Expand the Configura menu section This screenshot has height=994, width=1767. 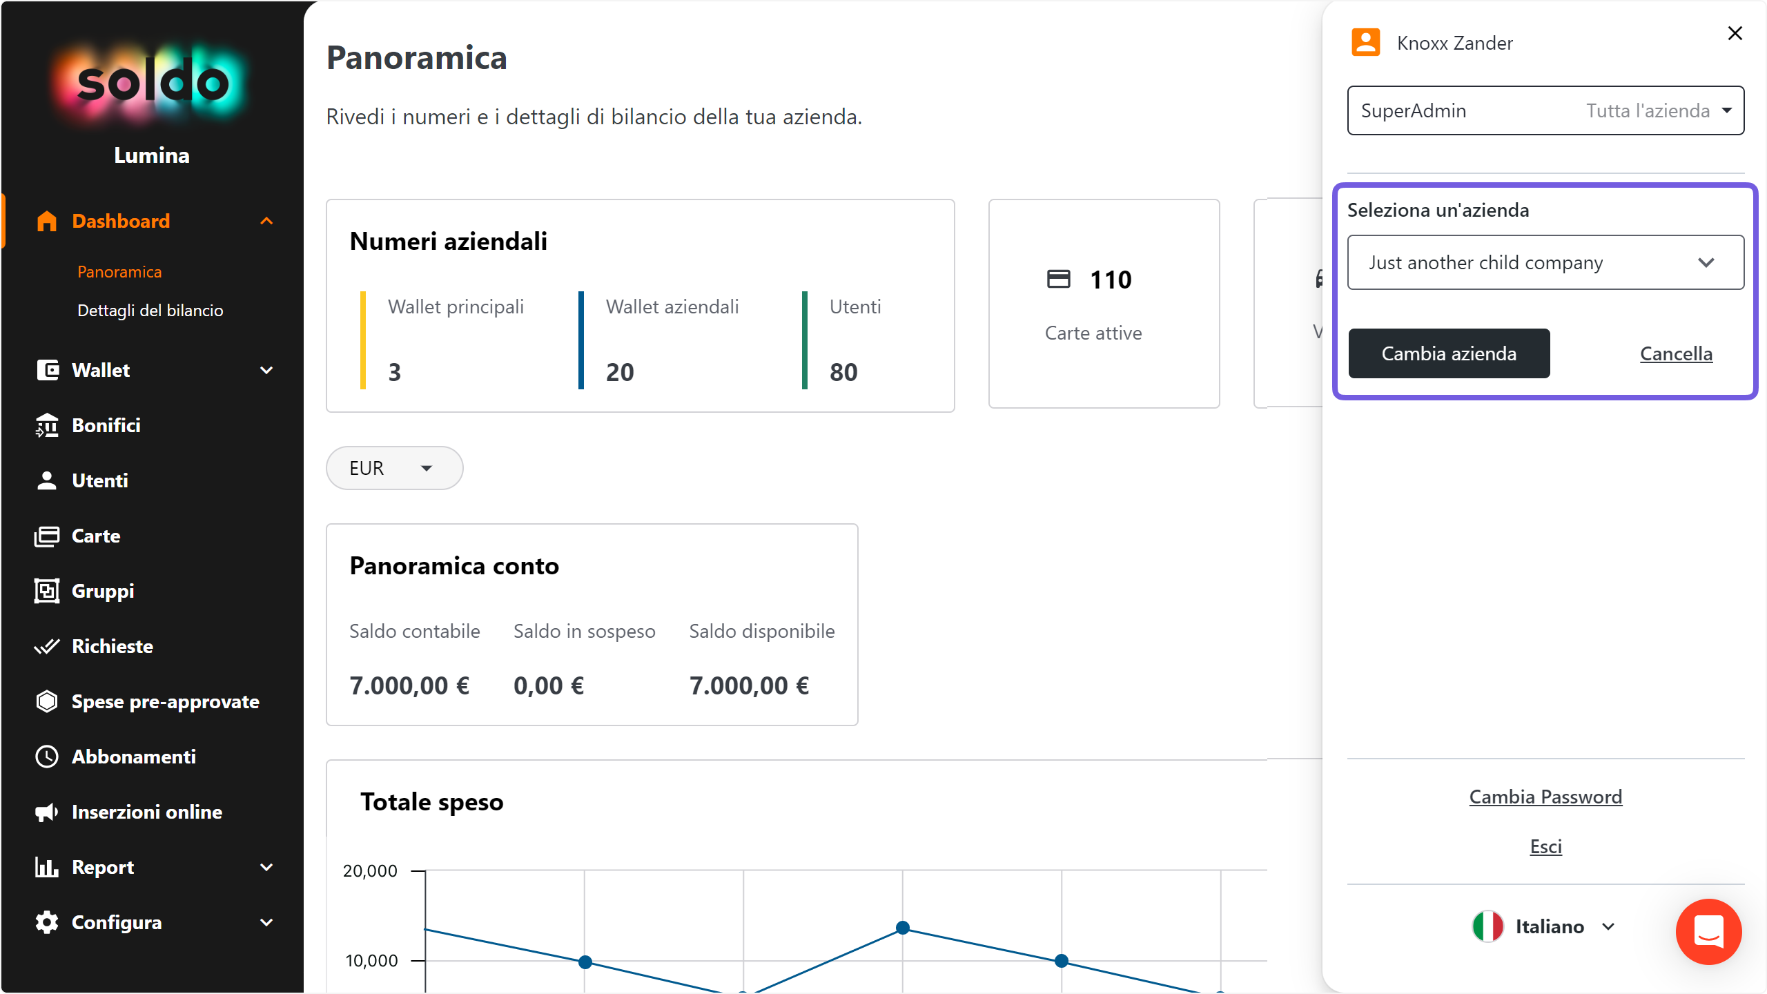pyautogui.click(x=266, y=922)
